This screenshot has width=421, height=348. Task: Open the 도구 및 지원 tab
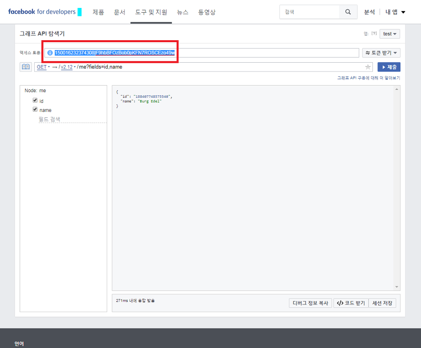point(151,12)
